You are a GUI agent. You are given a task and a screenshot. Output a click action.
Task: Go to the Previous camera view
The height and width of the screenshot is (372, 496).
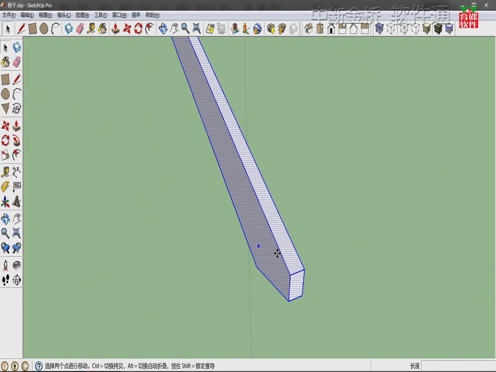tap(5, 248)
